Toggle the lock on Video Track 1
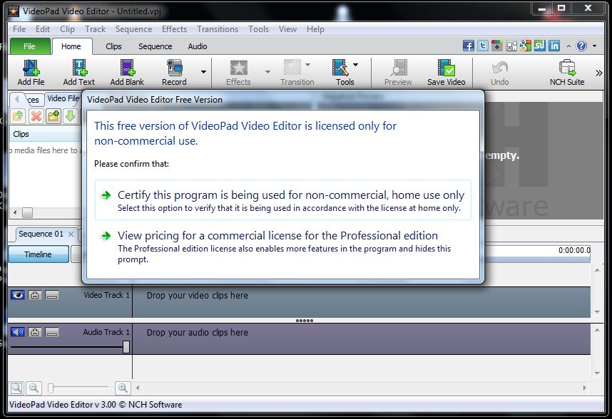The image size is (612, 419). click(35, 295)
